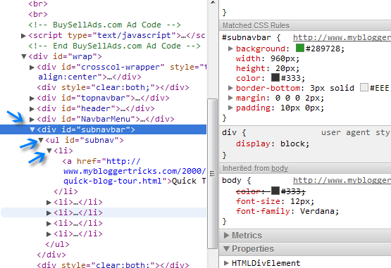Expand the header div node

pos(32,109)
